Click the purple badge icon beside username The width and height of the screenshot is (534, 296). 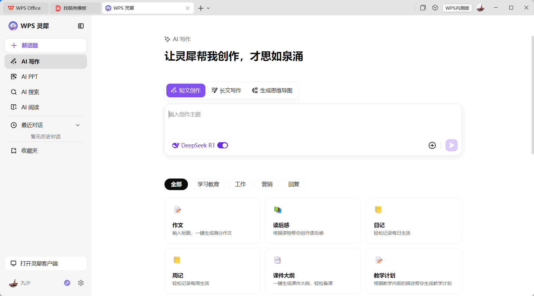pos(67,283)
